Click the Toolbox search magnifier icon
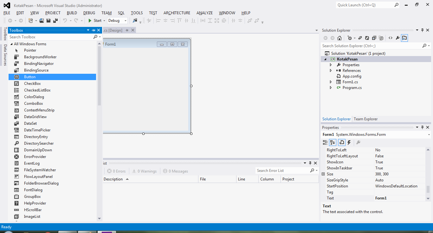The width and height of the screenshot is (433, 233). [95, 37]
